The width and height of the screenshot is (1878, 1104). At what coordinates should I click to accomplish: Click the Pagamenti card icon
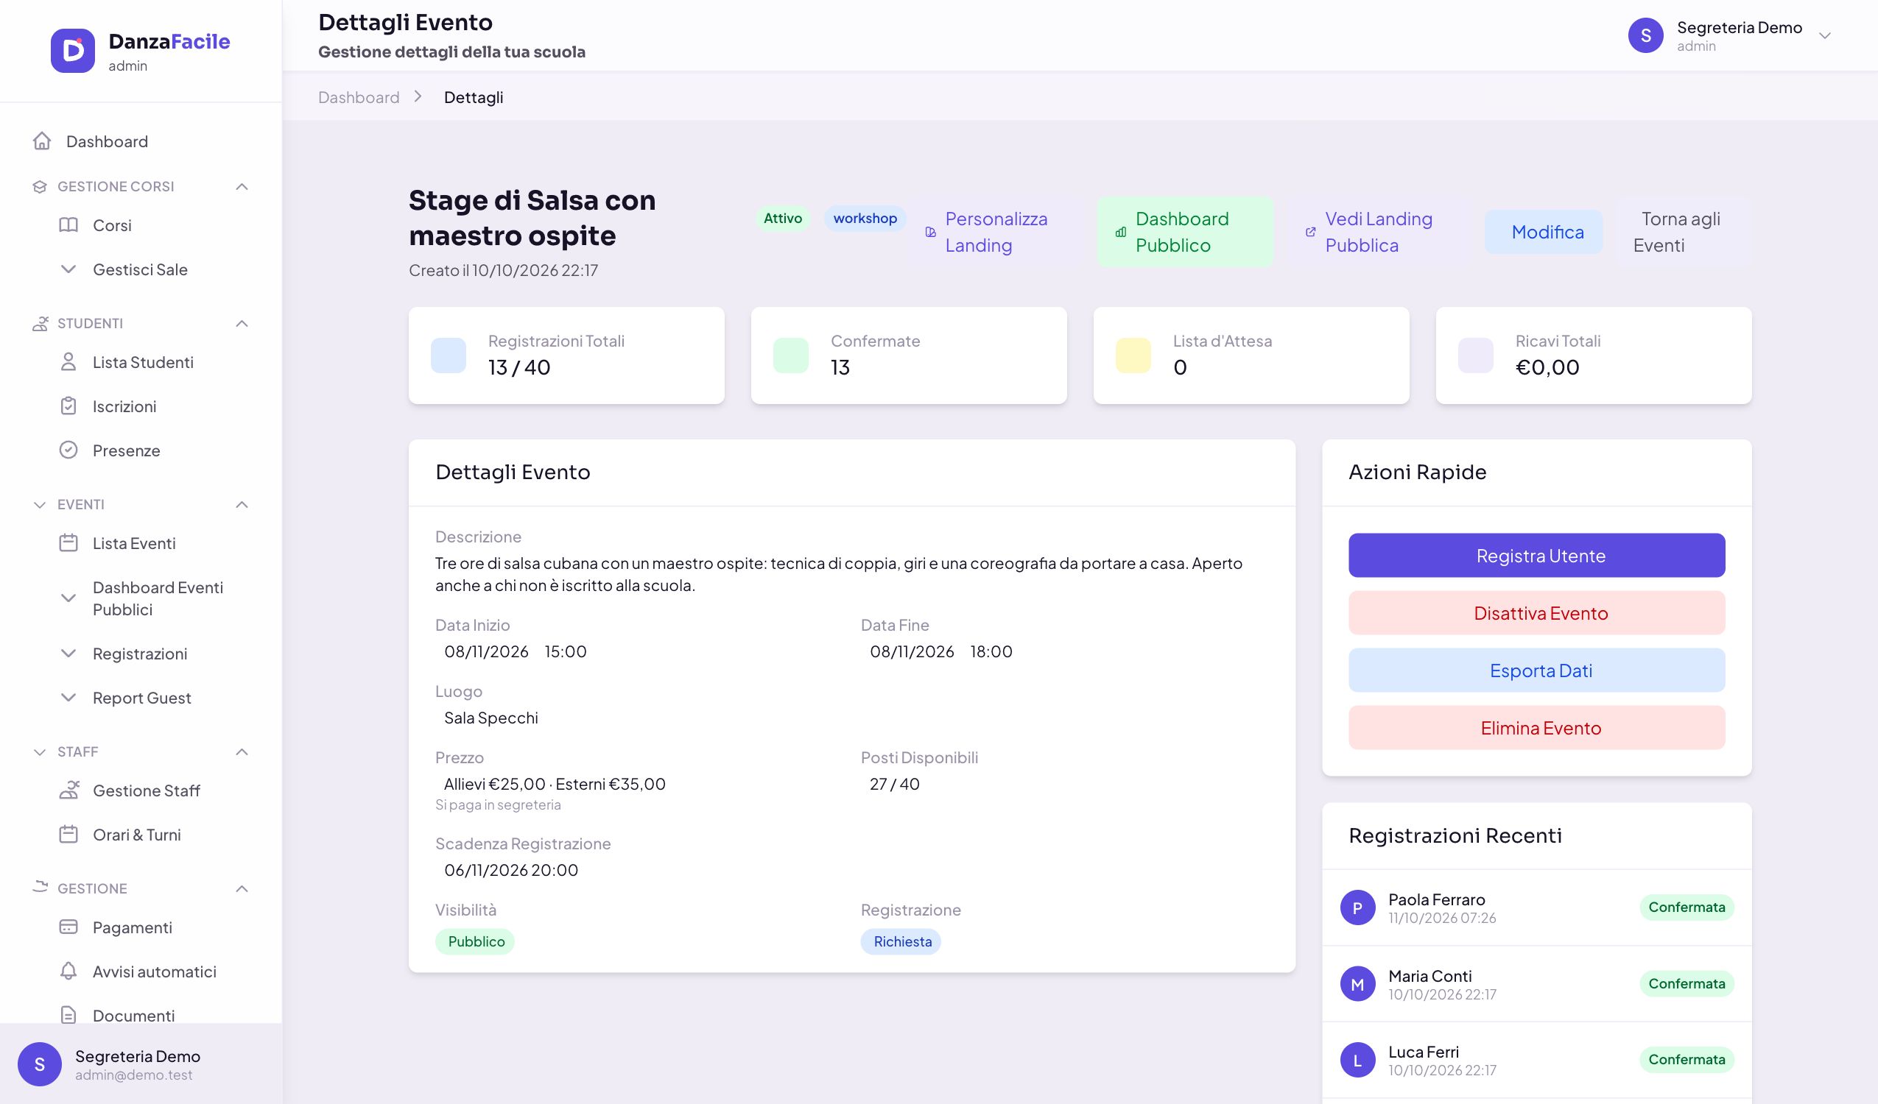[x=68, y=927]
